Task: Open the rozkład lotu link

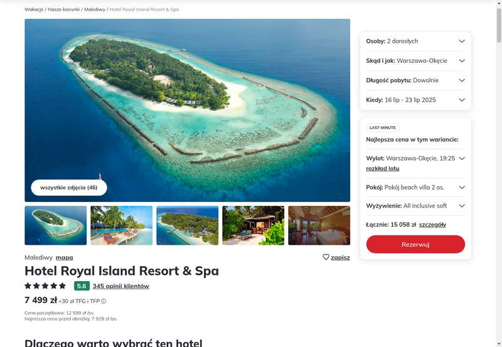Action: click(x=383, y=169)
